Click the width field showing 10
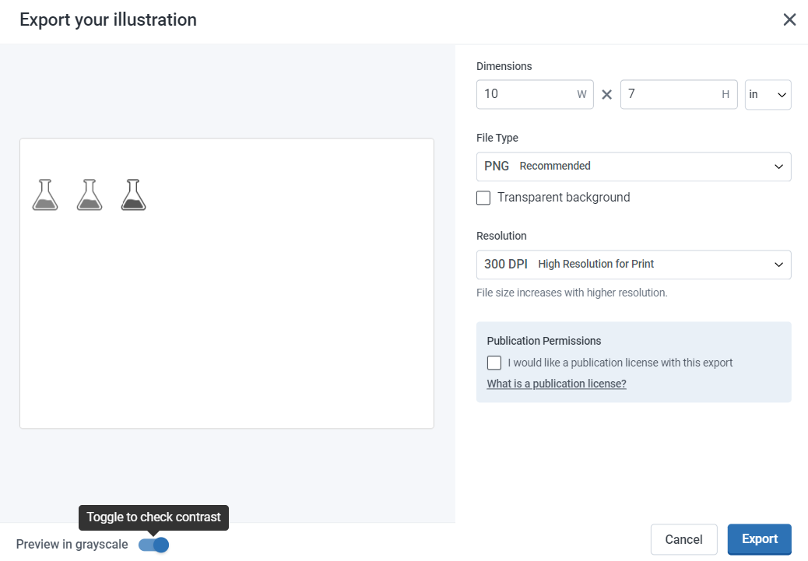Screen dimensions: 808x561 [x=525, y=95]
